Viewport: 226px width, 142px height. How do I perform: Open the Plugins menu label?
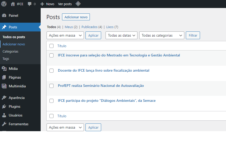point(14,106)
